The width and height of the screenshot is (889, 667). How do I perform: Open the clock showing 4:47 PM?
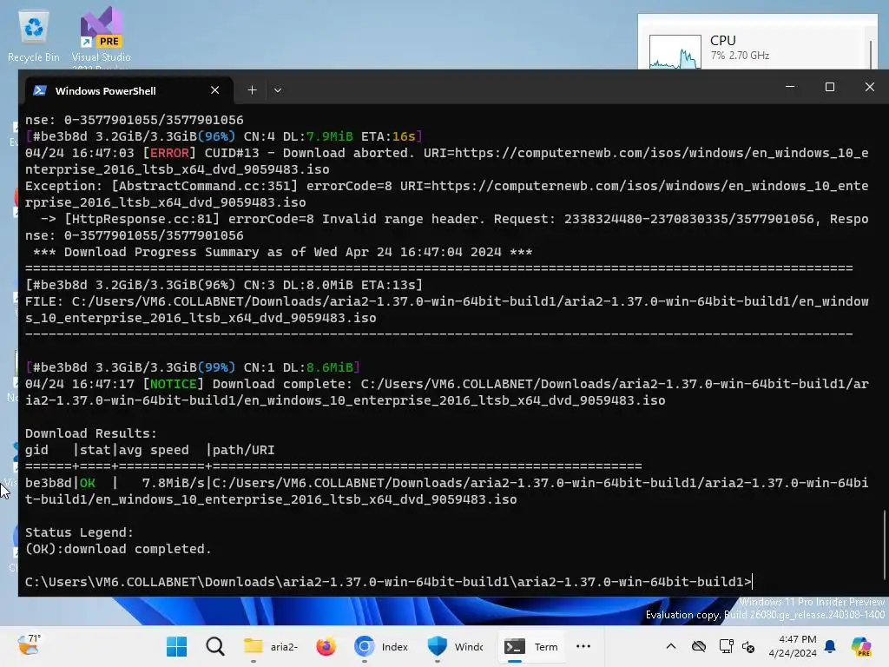click(793, 646)
